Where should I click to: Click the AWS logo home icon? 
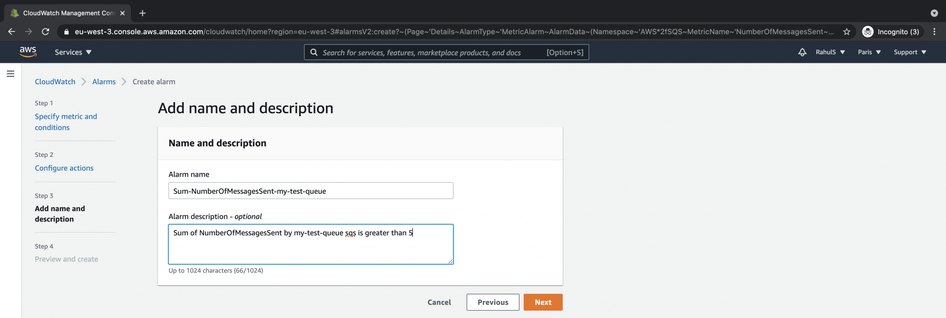(x=28, y=52)
